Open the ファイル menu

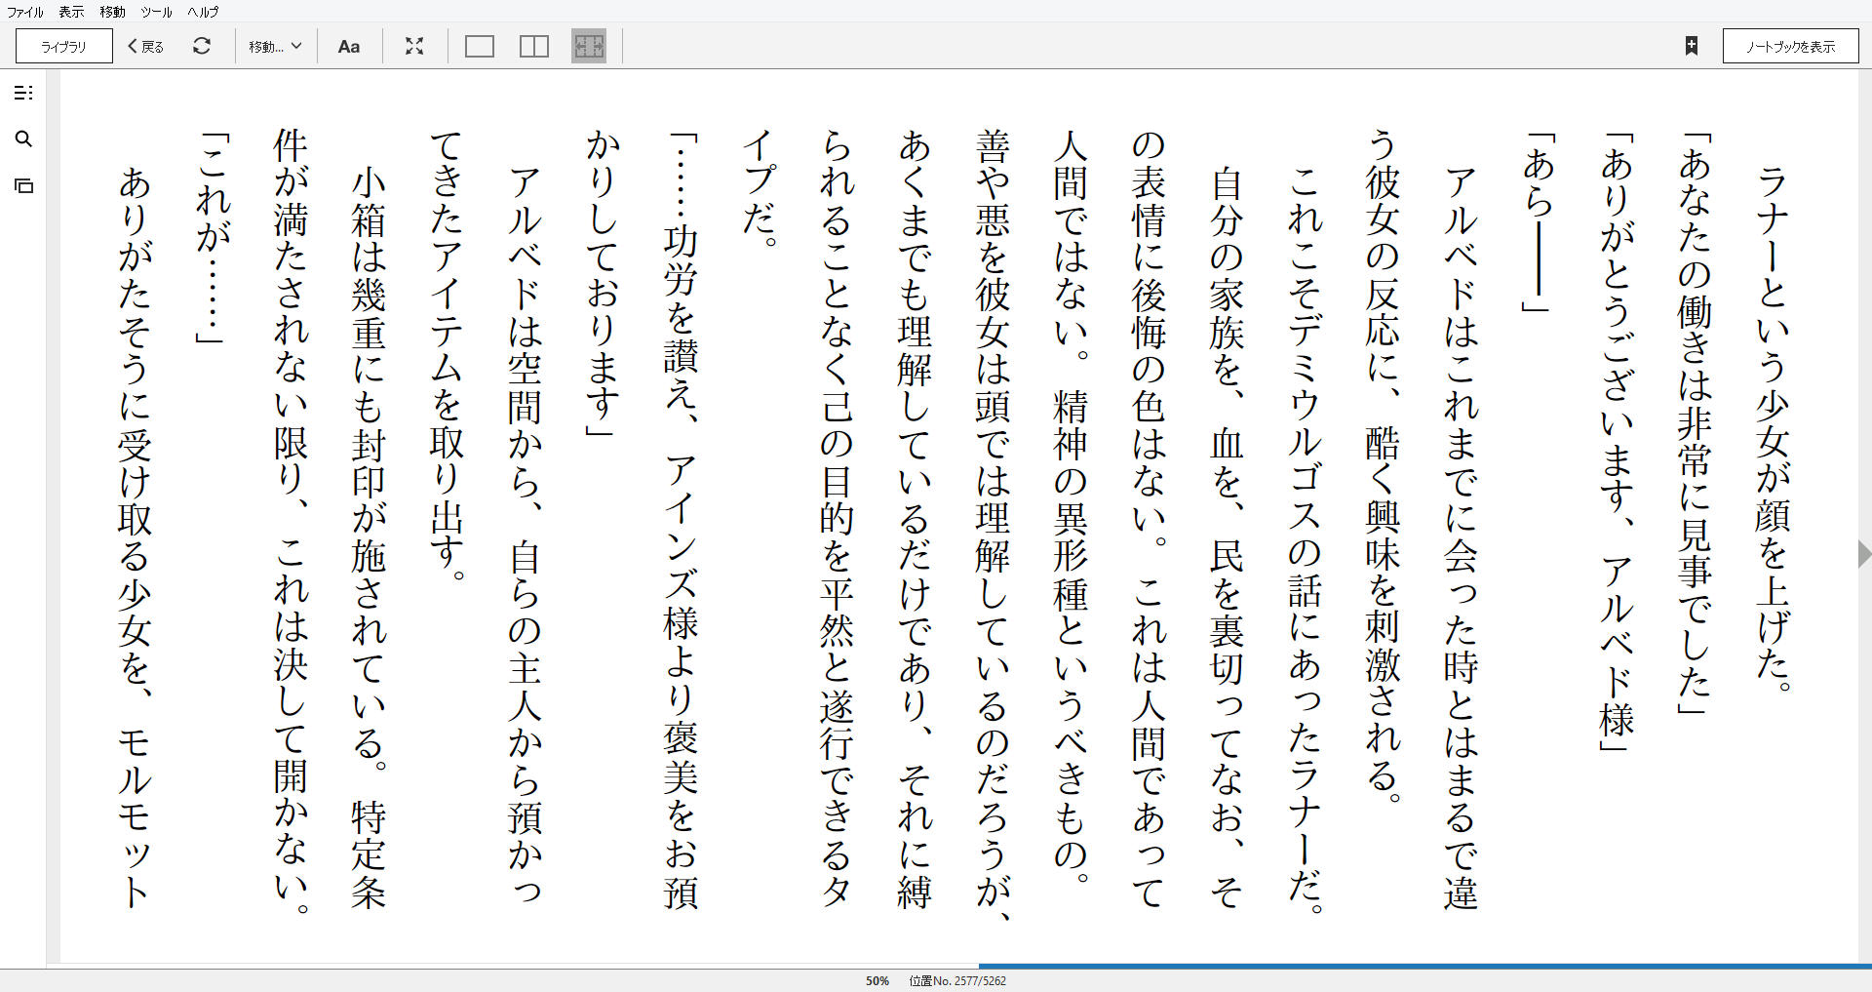pos(25,12)
